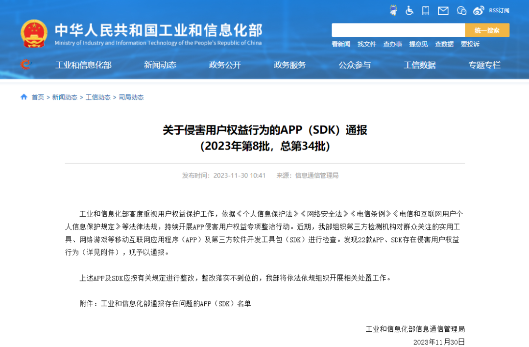Click the signature 工业和信息化部信息通信管理局
529x347 pixels.
click(x=415, y=329)
